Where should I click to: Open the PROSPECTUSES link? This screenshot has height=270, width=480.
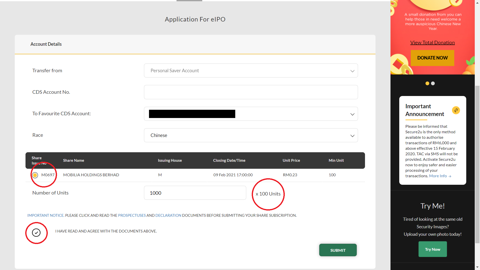(132, 215)
